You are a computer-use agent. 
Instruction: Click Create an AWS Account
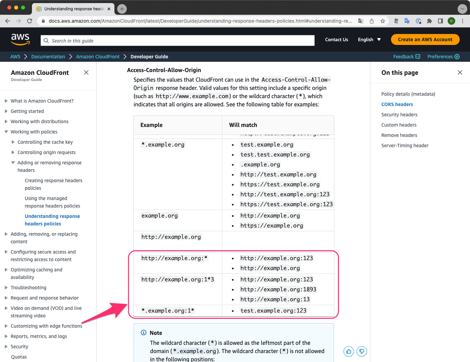coord(425,39)
